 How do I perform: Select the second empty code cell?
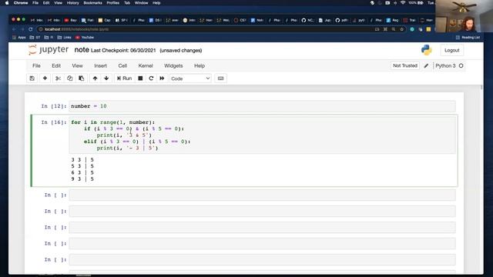pyautogui.click(x=262, y=211)
